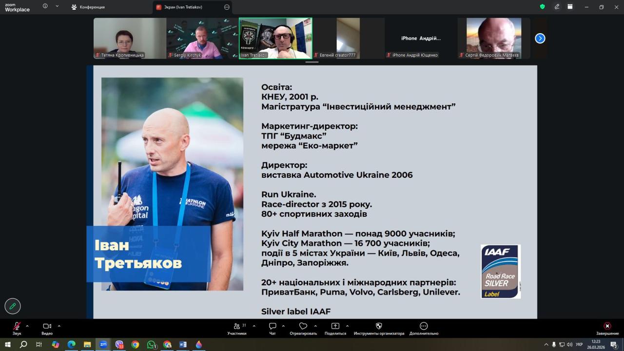Open the Участники participants panel

tap(236, 327)
